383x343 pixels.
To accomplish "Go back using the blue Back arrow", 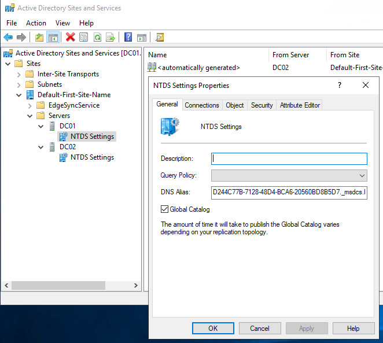I will [8, 38].
